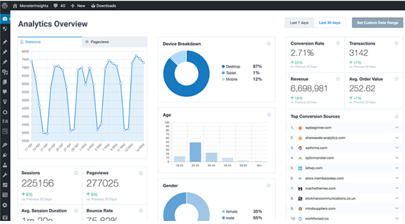Expand the mindsuppliers.com row chevron
The image size is (405, 224).
pos(397,208)
